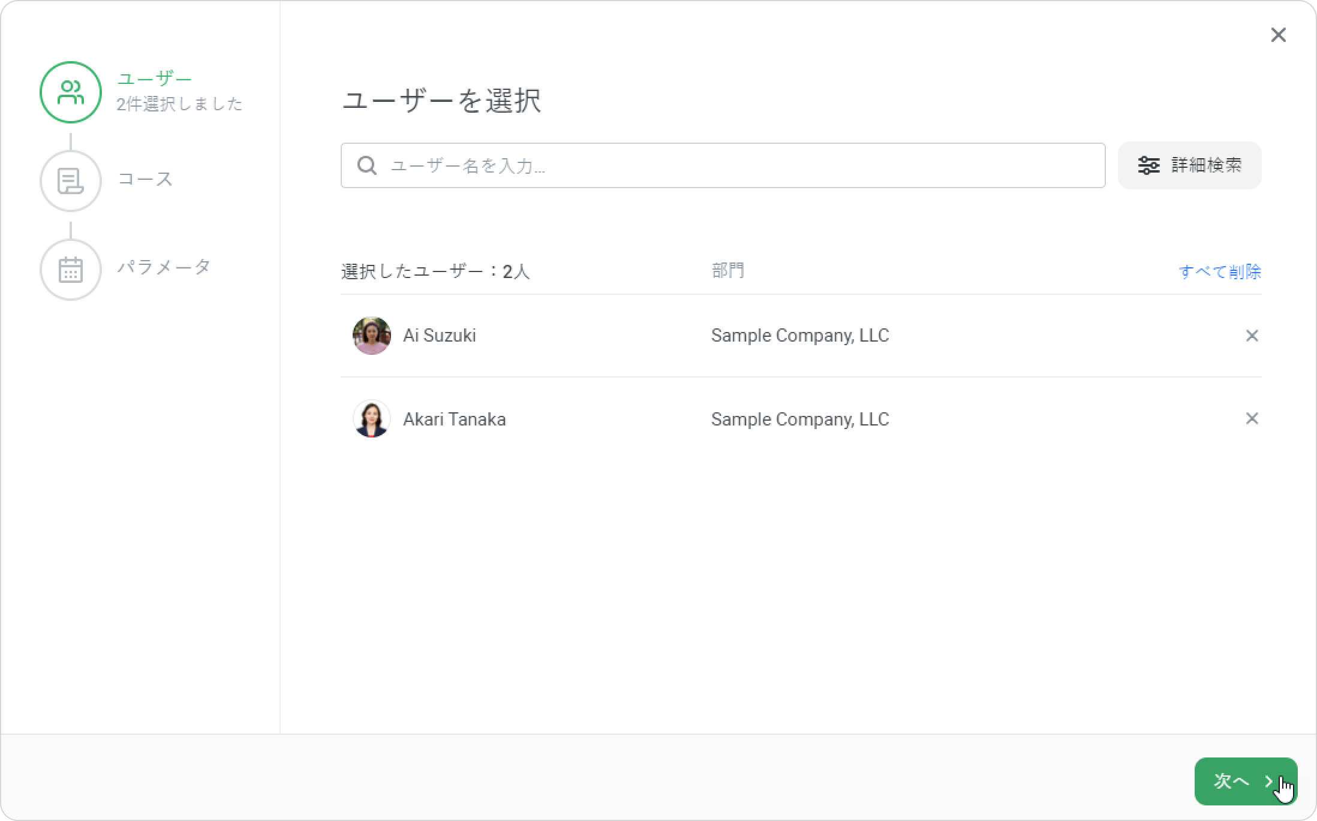
Task: Switch to パラメータ step label
Action: 164,267
